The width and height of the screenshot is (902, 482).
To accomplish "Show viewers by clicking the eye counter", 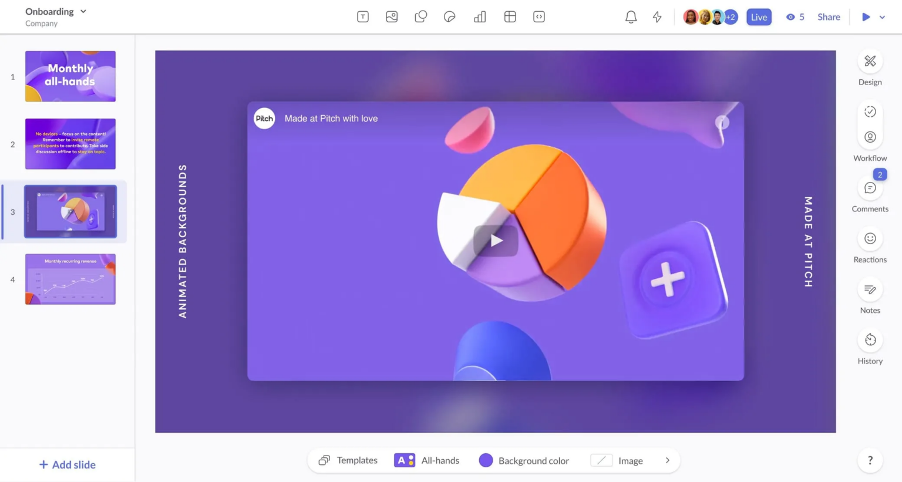I will pos(795,16).
